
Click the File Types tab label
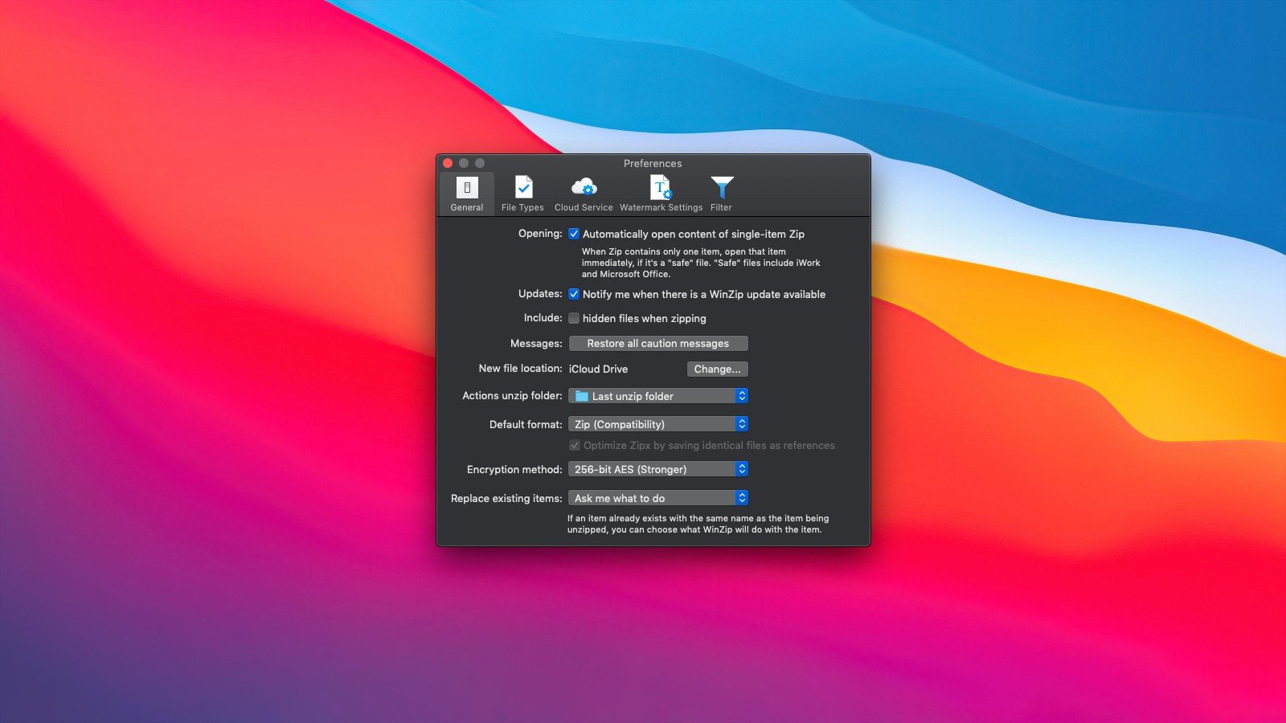[x=522, y=207]
